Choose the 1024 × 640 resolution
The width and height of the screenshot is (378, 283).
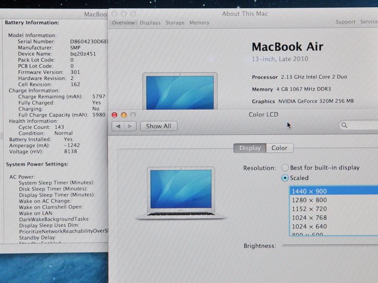tap(334, 226)
